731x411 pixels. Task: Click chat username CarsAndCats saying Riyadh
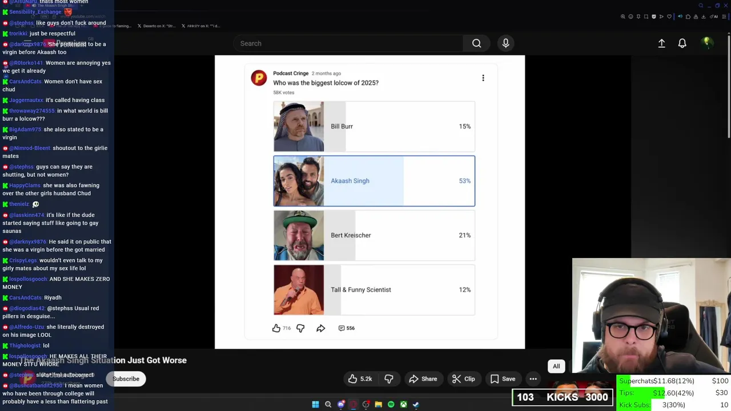point(25,297)
